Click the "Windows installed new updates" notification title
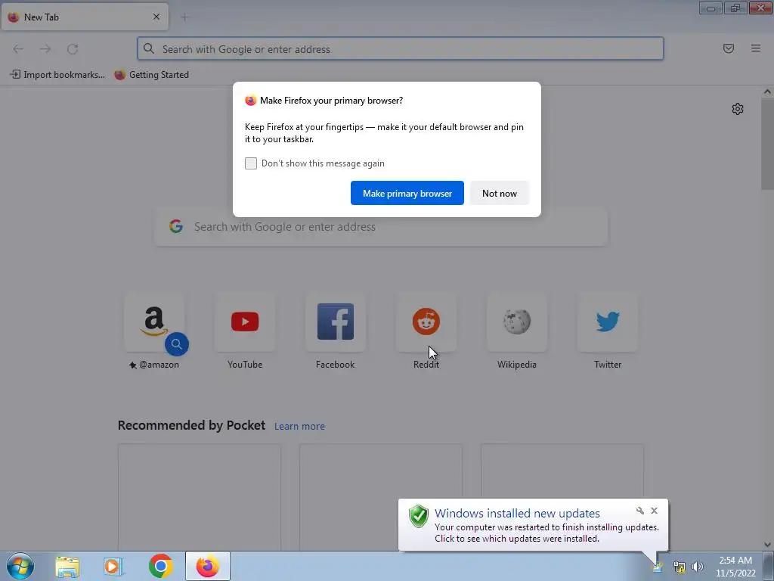774x581 pixels. pos(517,514)
